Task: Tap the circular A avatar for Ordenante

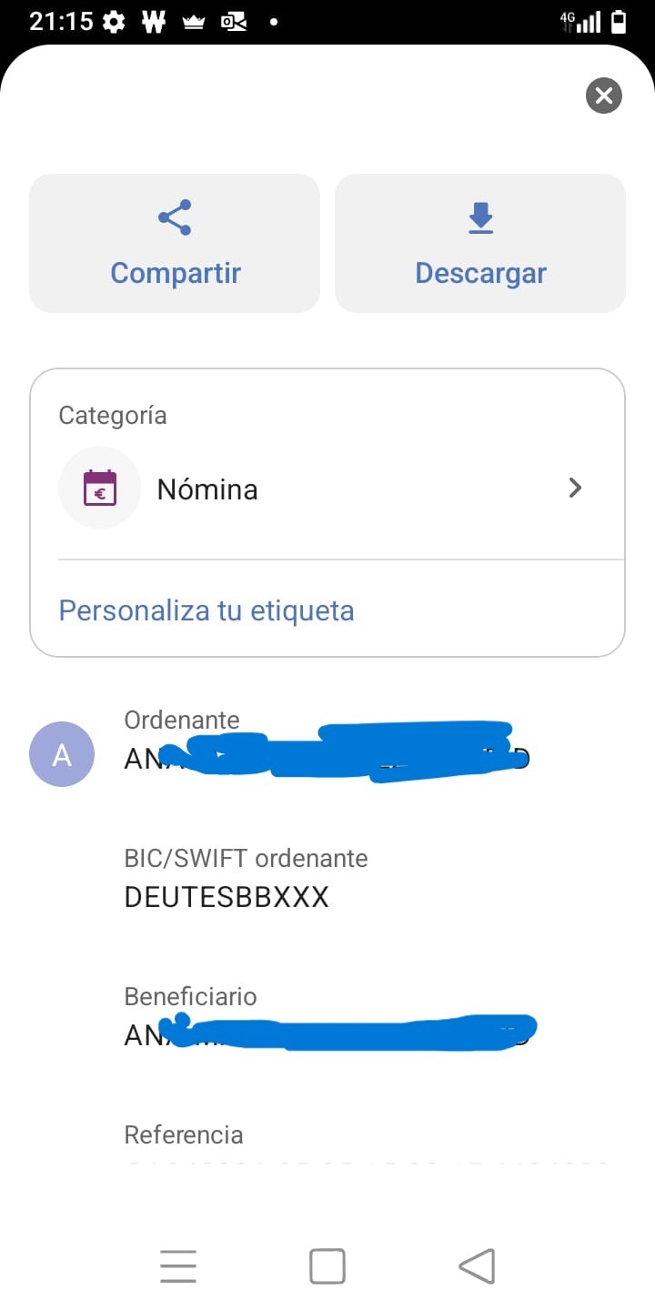Action: 62,754
